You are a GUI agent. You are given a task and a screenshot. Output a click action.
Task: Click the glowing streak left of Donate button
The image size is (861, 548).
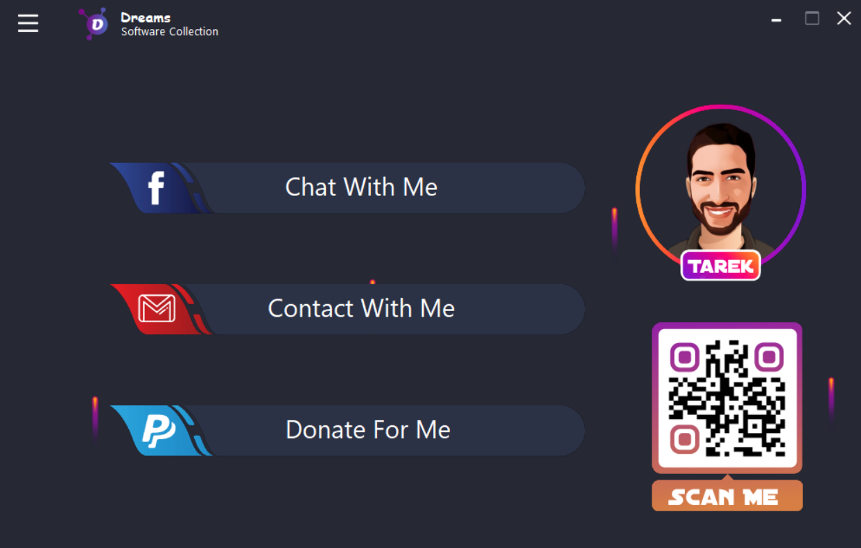click(95, 418)
